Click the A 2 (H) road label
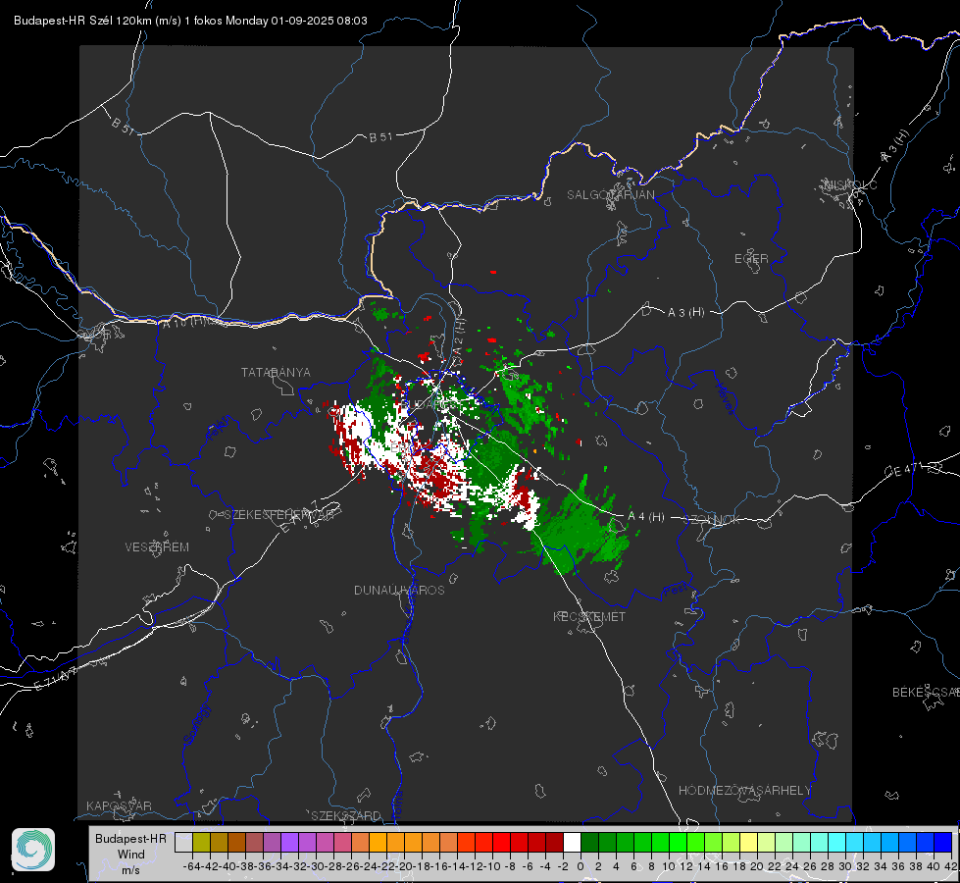The height and width of the screenshot is (883, 960). [461, 338]
